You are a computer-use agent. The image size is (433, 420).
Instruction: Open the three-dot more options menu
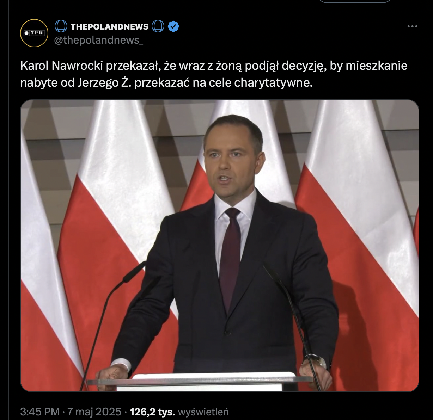pos(412,26)
